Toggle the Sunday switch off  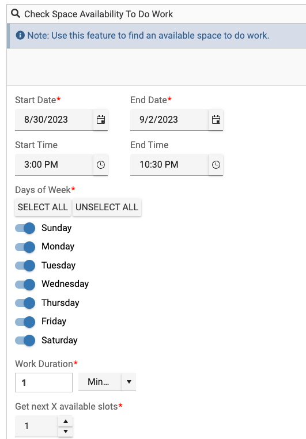[x=25, y=228]
